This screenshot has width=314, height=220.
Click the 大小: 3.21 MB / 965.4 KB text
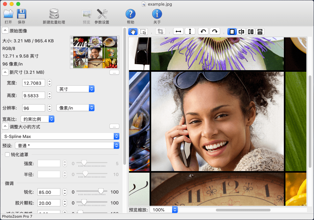click(28, 41)
